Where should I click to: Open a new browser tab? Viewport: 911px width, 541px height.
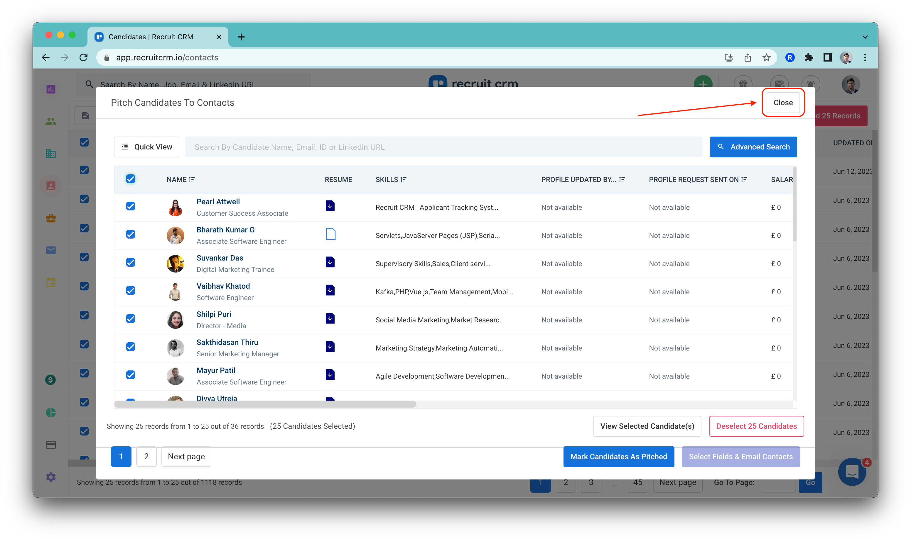[x=241, y=37]
